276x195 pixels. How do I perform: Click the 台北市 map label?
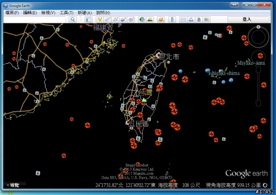[169, 57]
